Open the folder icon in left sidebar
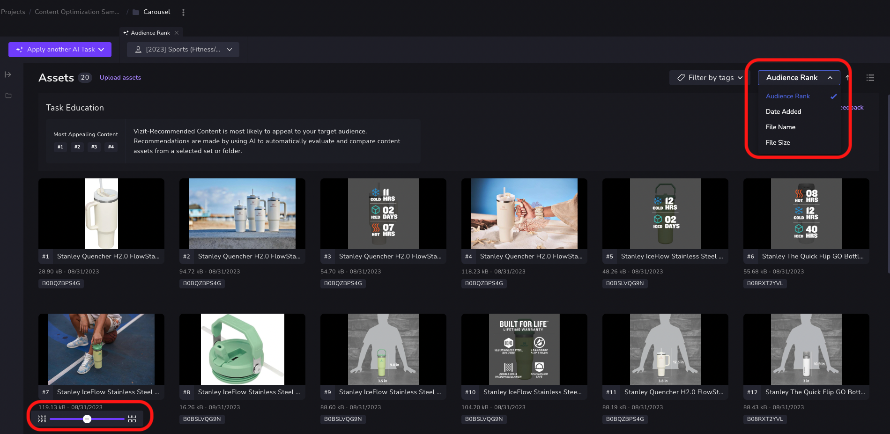 8,96
